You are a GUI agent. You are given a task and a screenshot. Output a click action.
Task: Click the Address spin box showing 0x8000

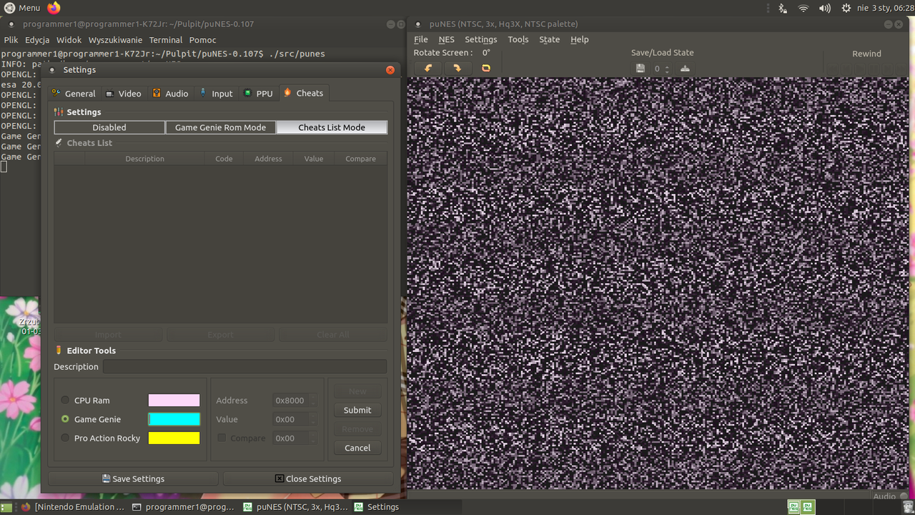[295, 401]
